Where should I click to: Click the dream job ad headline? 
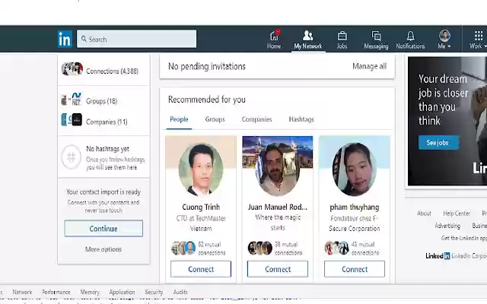443,100
